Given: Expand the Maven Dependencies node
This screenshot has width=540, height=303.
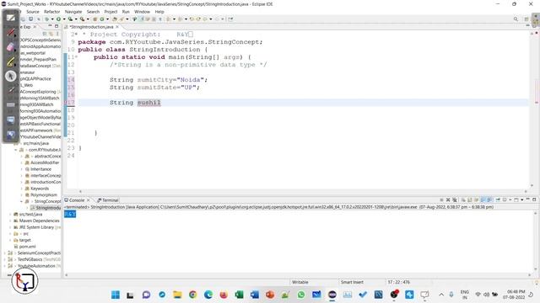Looking at the screenshot, I should 10,221.
